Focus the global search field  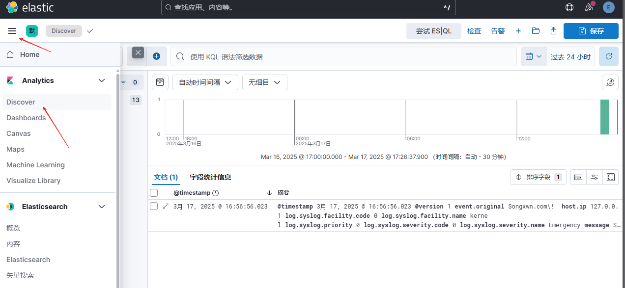pyautogui.click(x=309, y=7)
